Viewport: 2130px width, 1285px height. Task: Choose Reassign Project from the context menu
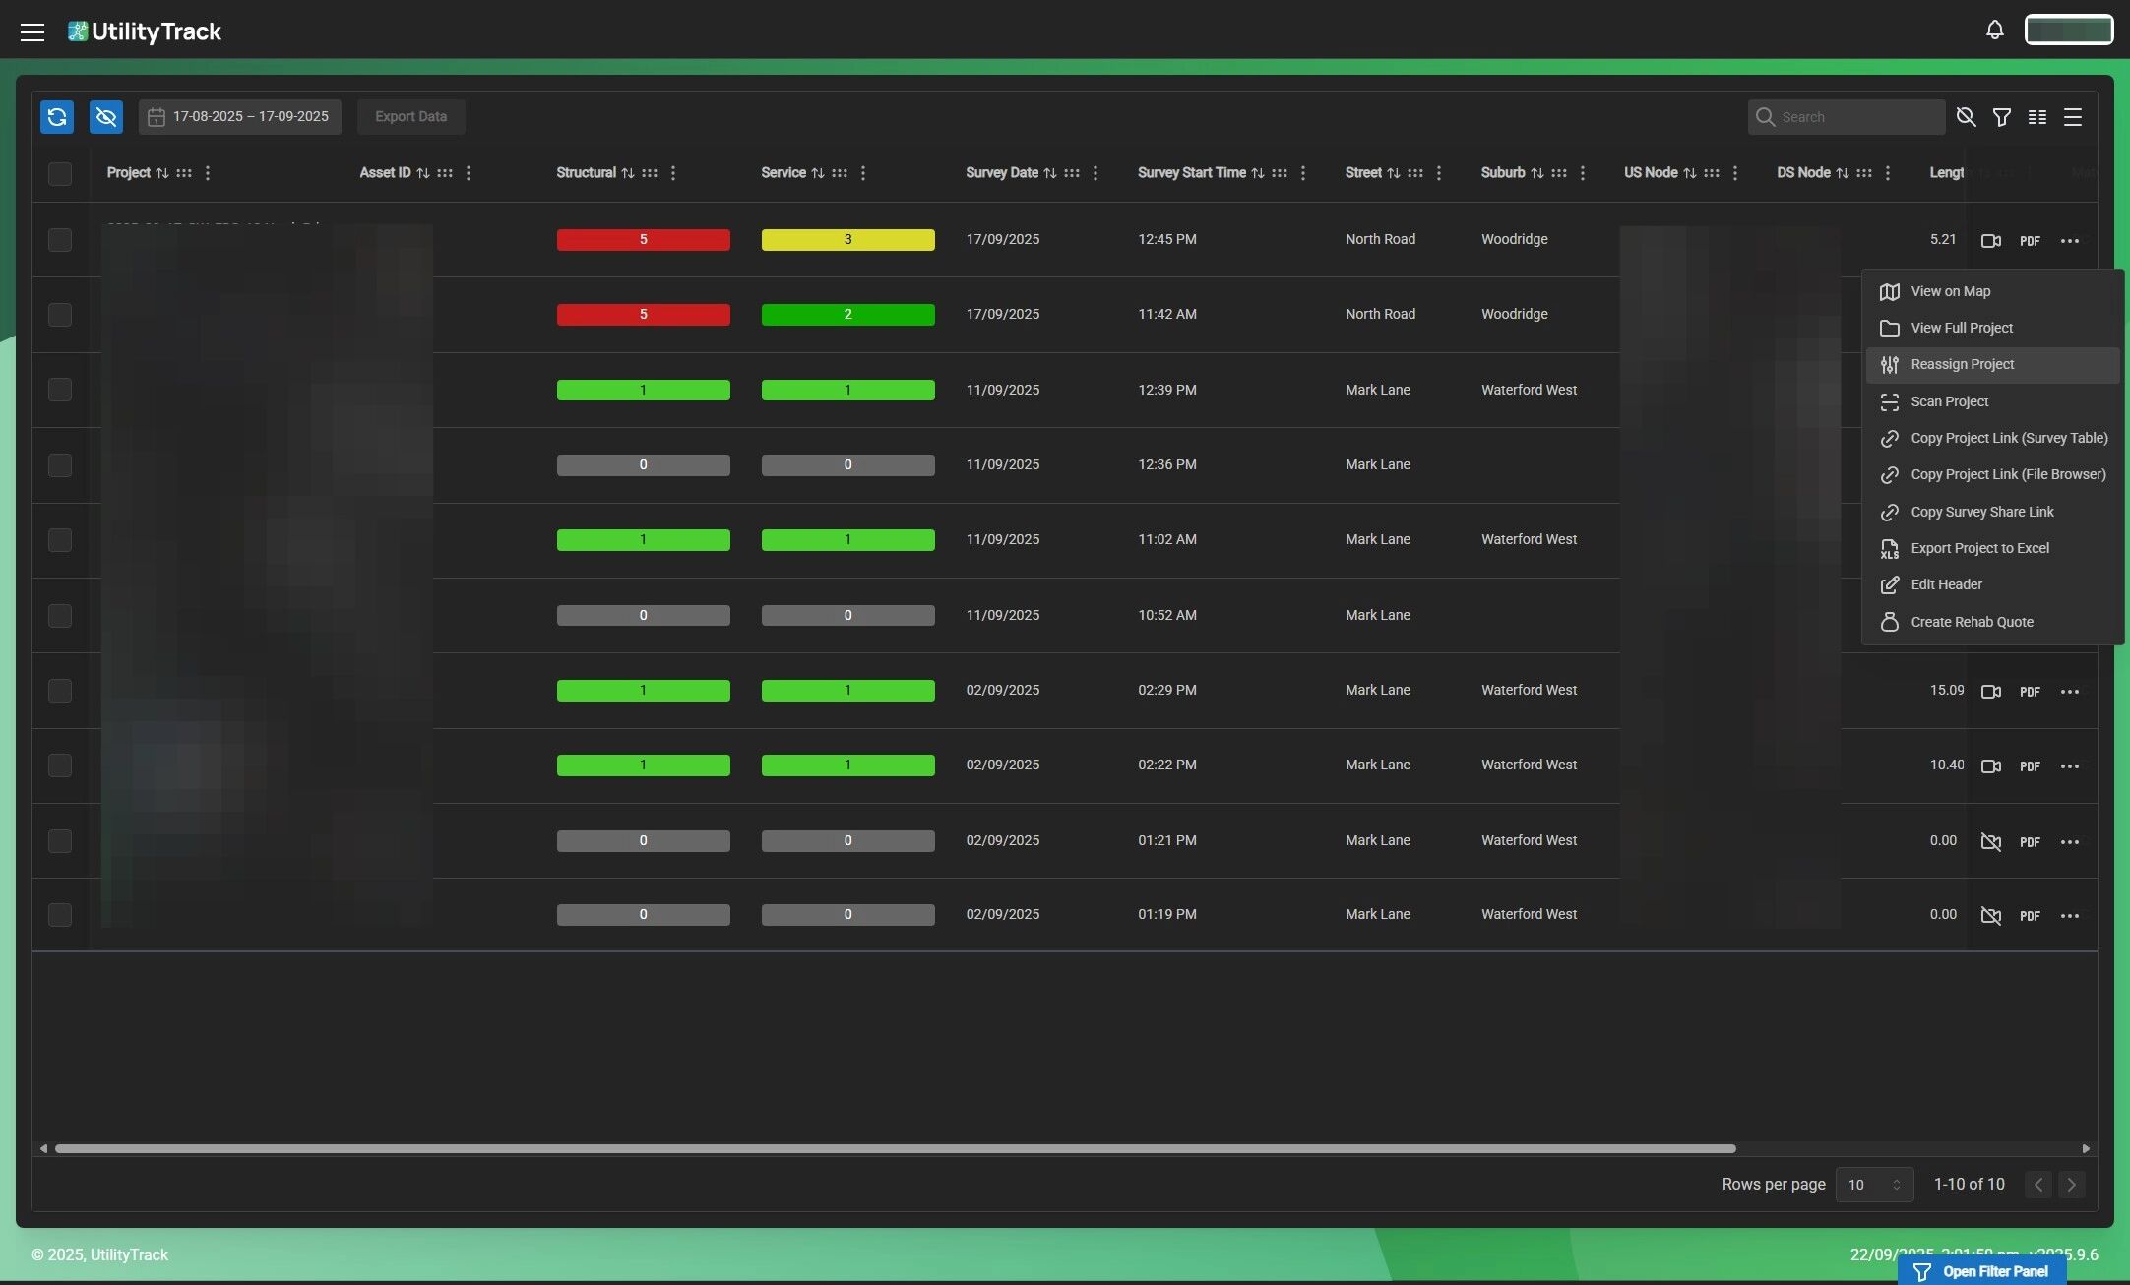coord(1962,365)
